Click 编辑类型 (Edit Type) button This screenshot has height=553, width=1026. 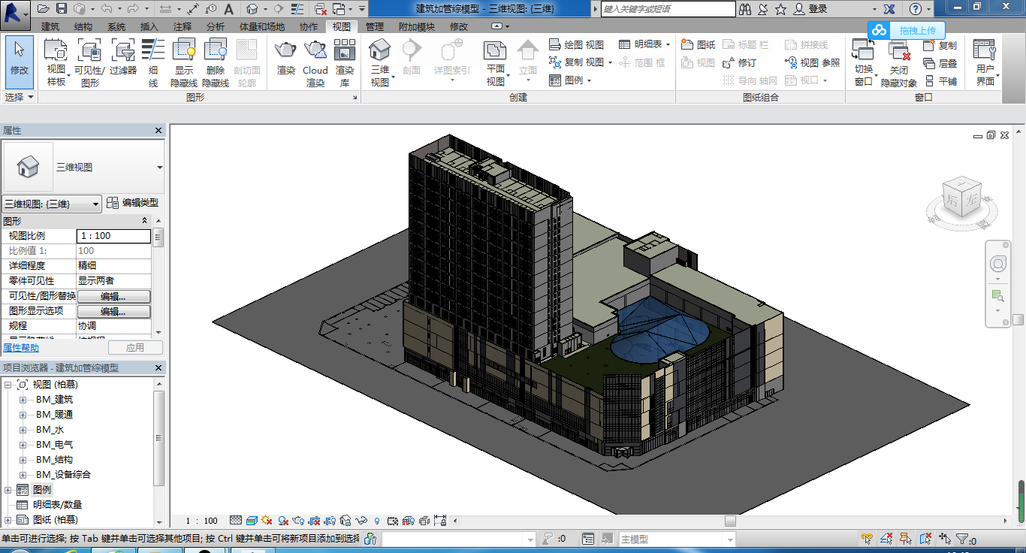[x=132, y=203]
